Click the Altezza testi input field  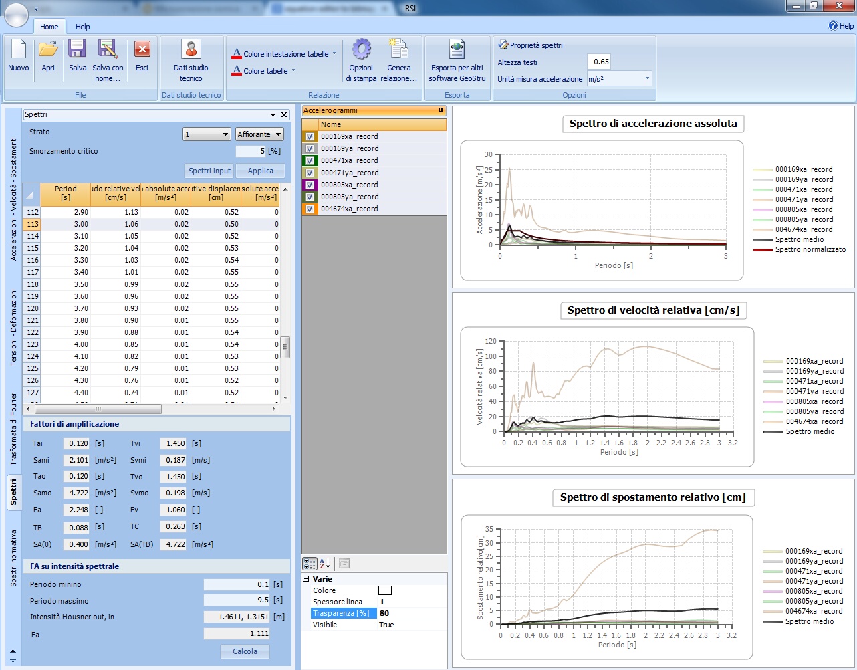[600, 62]
